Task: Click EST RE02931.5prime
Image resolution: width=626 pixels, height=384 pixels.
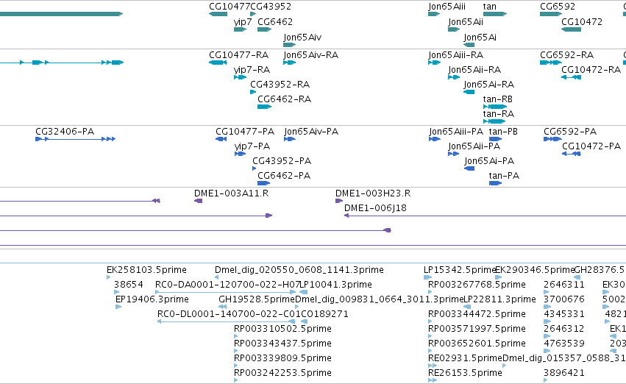Action: coord(465,359)
